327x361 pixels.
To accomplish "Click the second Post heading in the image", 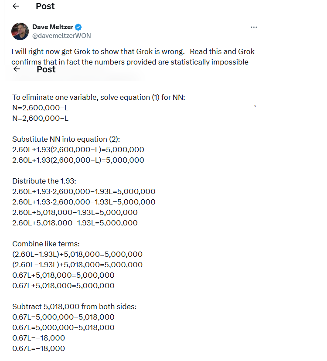I will pos(46,69).
